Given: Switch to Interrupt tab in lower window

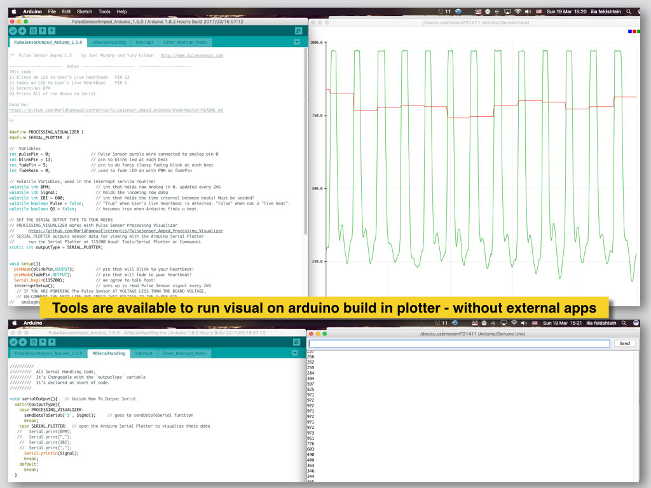Looking at the screenshot, I should [x=144, y=353].
